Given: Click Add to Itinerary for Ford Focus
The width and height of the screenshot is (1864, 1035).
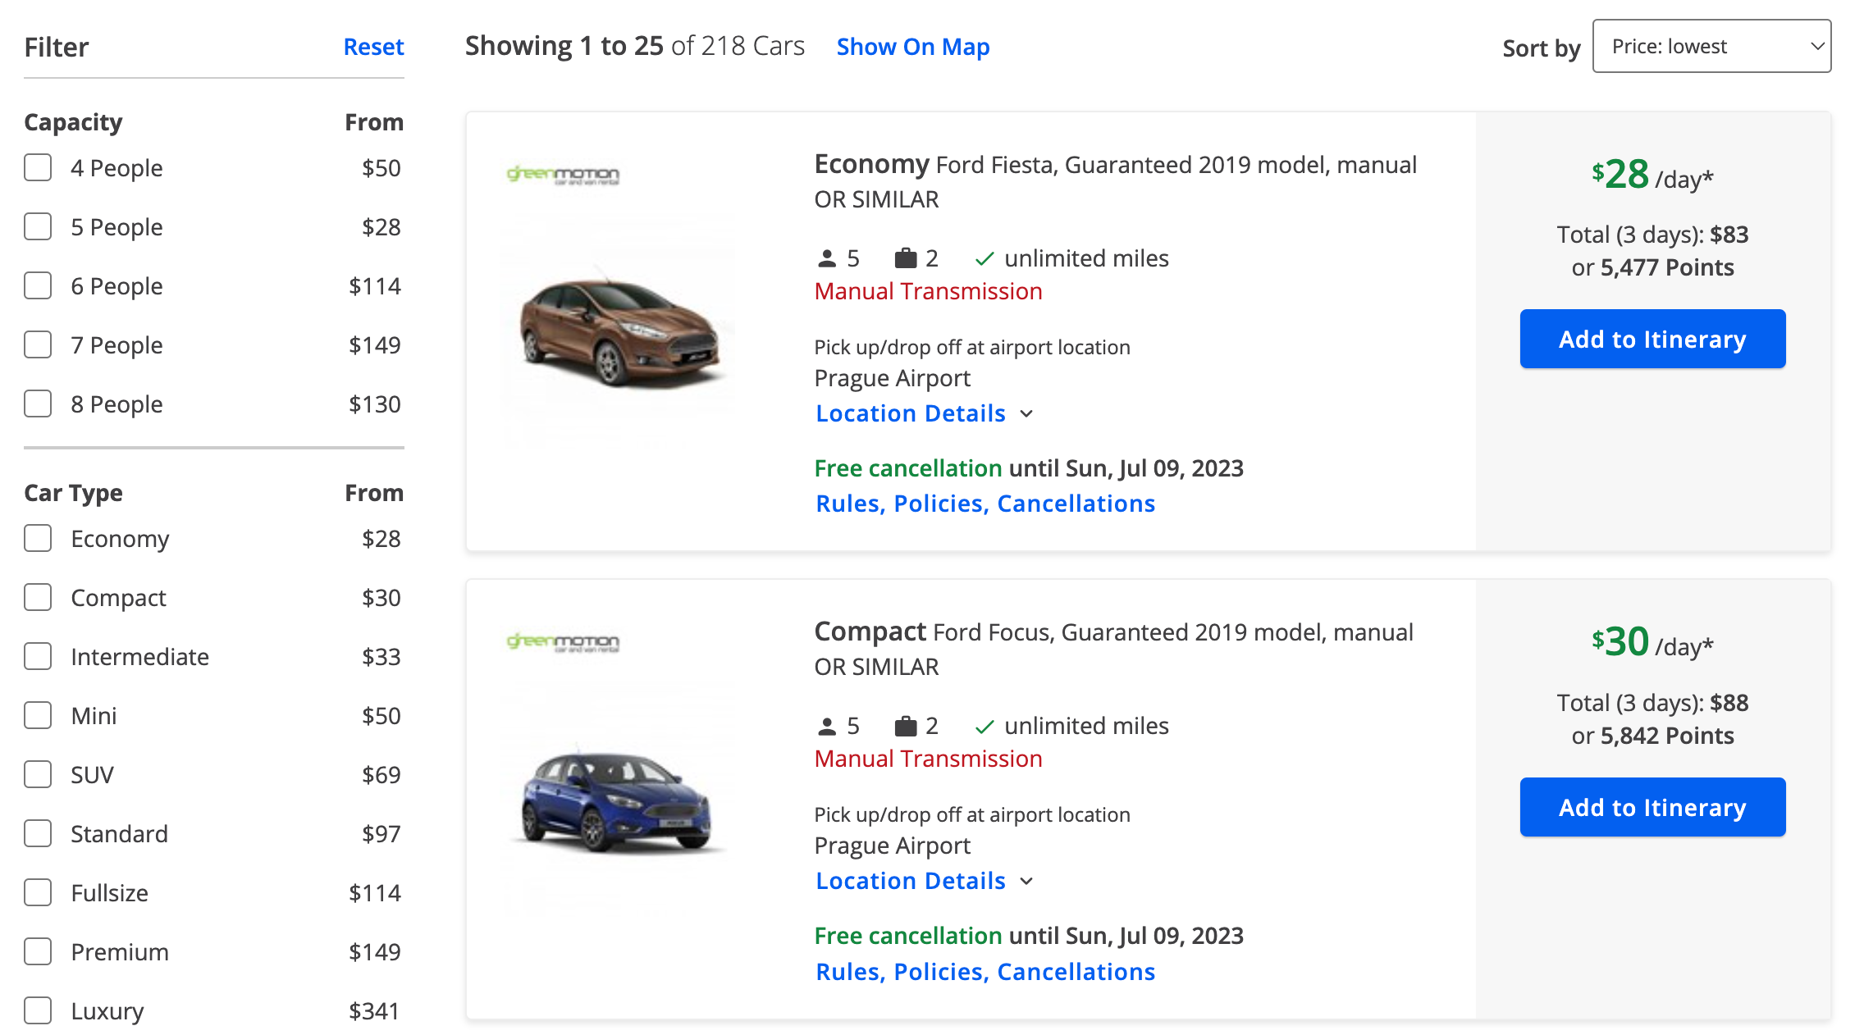Looking at the screenshot, I should [x=1652, y=807].
